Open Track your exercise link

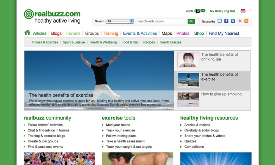120,130
